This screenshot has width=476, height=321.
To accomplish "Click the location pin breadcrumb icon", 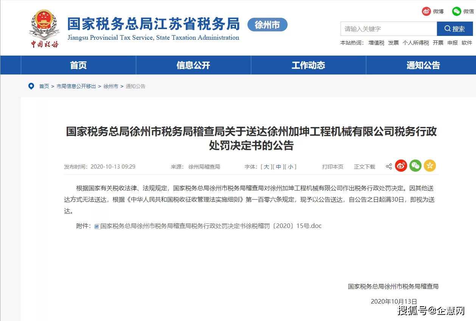I will 31,86.
